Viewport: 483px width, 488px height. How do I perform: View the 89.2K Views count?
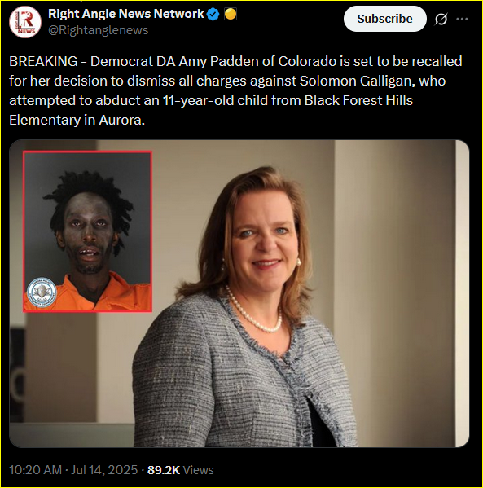coord(181,470)
